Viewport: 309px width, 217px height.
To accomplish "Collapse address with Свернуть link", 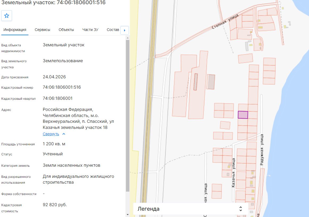I will pyautogui.click(x=51, y=134).
